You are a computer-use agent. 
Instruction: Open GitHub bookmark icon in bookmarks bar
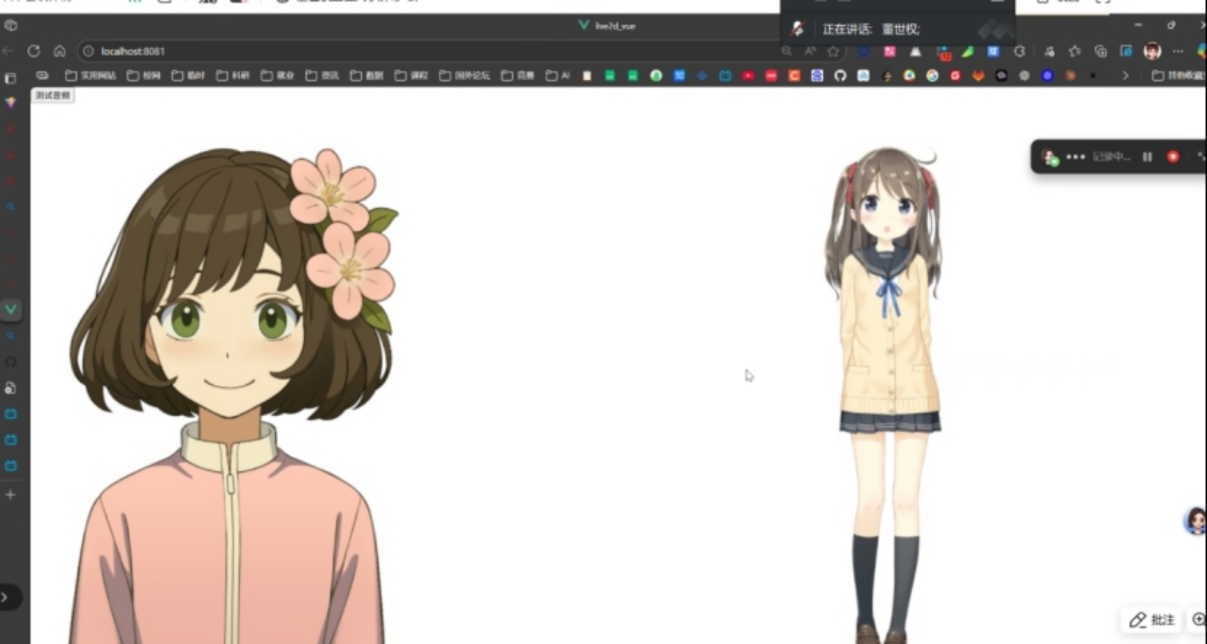coord(840,75)
